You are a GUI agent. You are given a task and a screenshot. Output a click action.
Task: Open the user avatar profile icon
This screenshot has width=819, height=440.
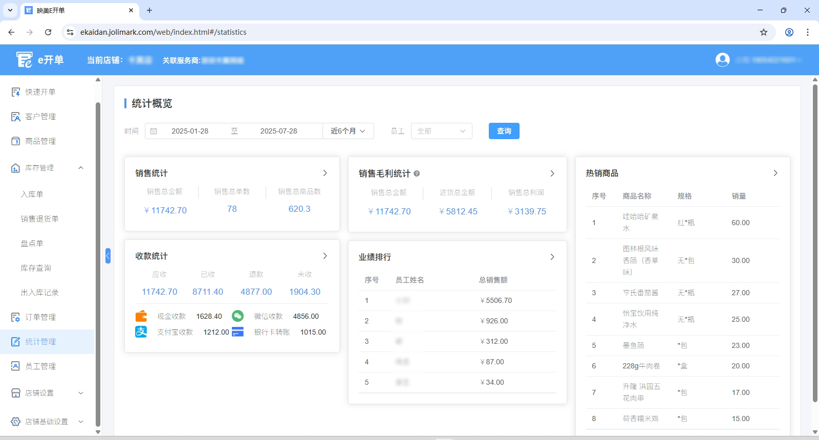pos(722,60)
